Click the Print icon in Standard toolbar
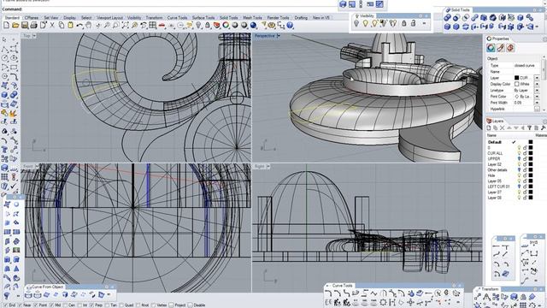Screen dimensions: 547x308 click(33, 25)
